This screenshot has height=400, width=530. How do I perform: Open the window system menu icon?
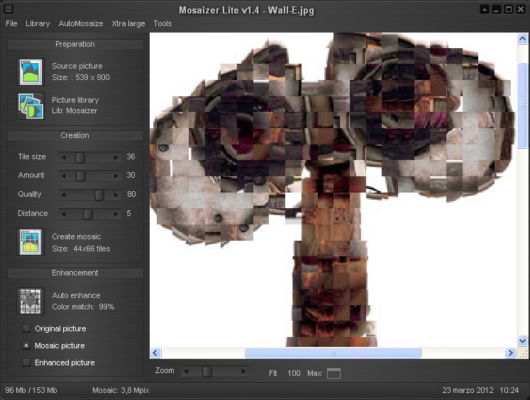(9, 9)
